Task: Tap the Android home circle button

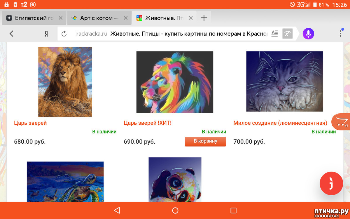Action: pos(175,210)
